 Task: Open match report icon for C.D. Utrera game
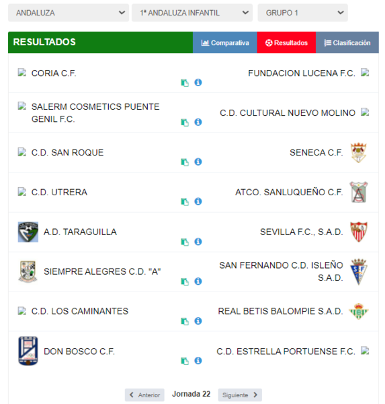coord(185,202)
